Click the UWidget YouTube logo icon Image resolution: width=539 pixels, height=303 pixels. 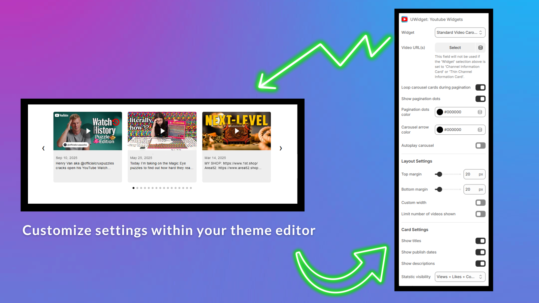click(x=404, y=19)
